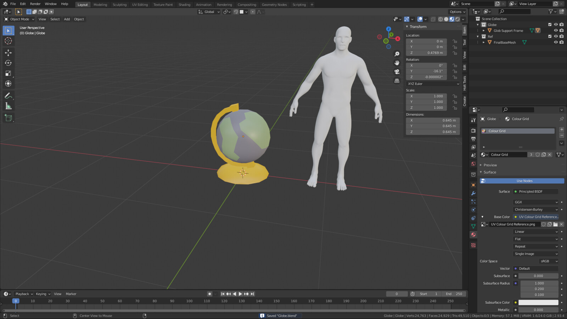This screenshot has width=567, height=319.
Task: Select the Cursor tool in left toolbar
Action: coord(8,41)
